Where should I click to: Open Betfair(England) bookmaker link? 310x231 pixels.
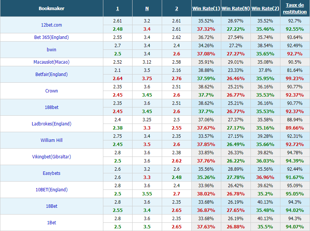(51, 75)
